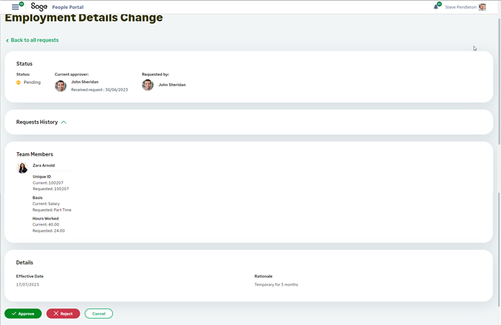The width and height of the screenshot is (501, 325).
Task: Click the Requested by avatar photo
Action: tap(148, 85)
